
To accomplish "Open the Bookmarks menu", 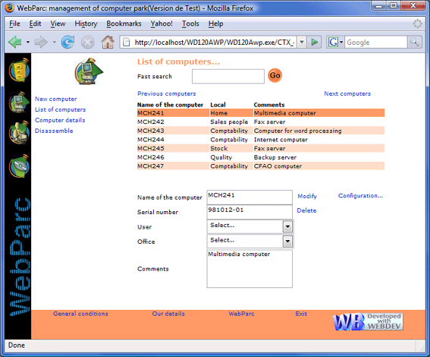I will click(x=124, y=24).
